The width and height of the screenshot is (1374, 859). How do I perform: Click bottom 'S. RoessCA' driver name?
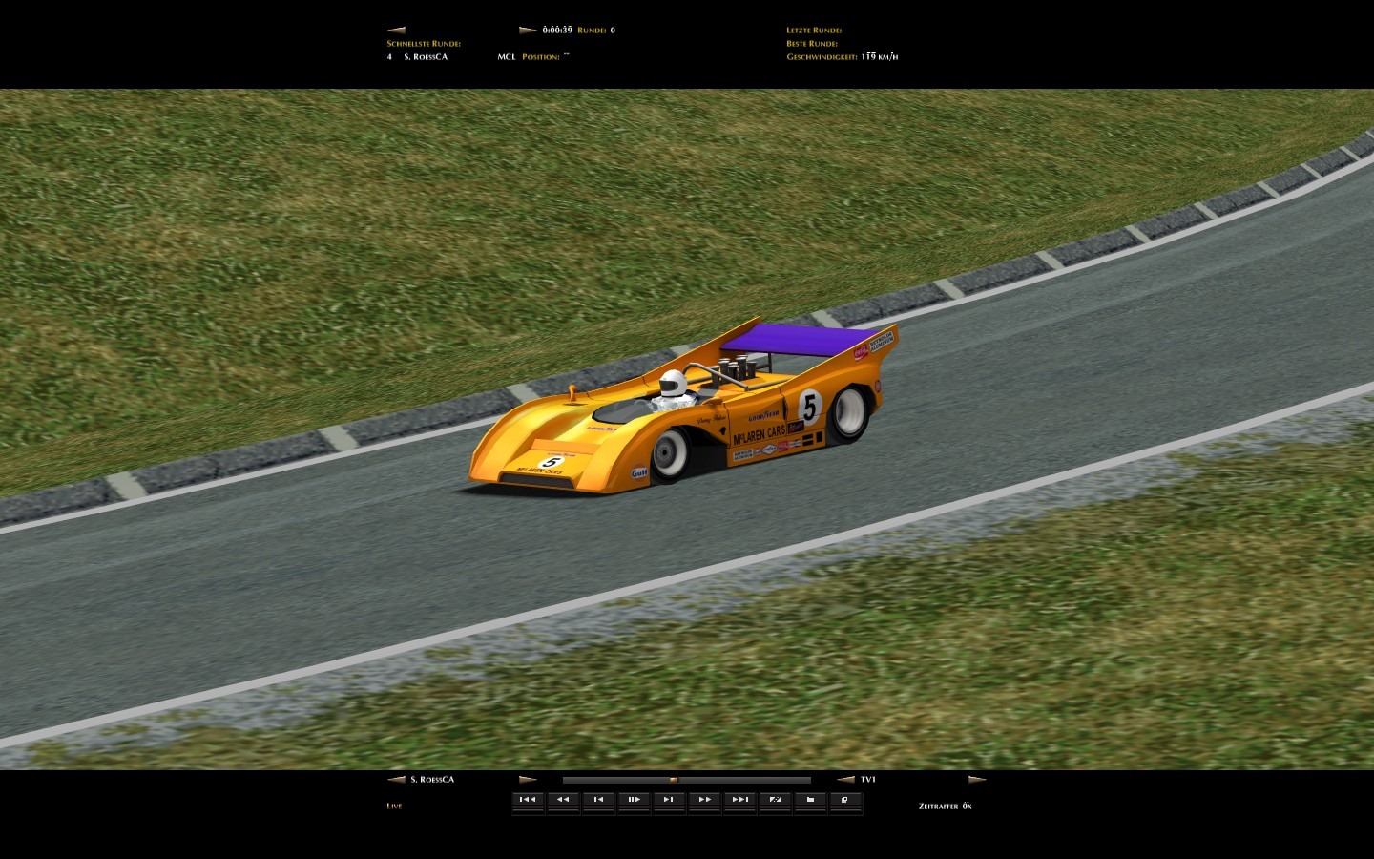[x=432, y=780]
